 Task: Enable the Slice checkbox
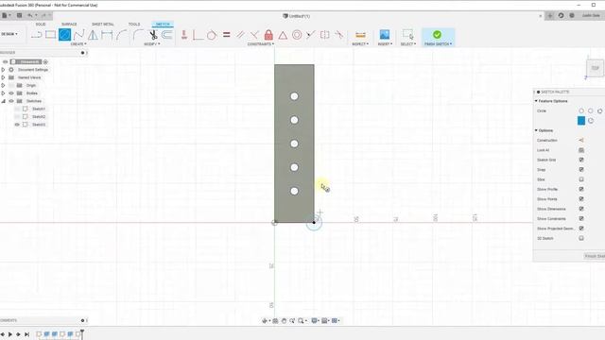tap(581, 179)
